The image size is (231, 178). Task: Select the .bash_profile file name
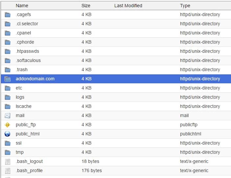tap(29, 170)
